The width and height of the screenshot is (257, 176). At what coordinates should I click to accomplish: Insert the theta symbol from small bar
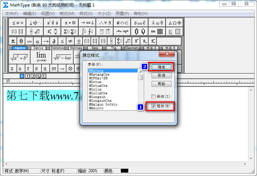[x=21, y=41]
